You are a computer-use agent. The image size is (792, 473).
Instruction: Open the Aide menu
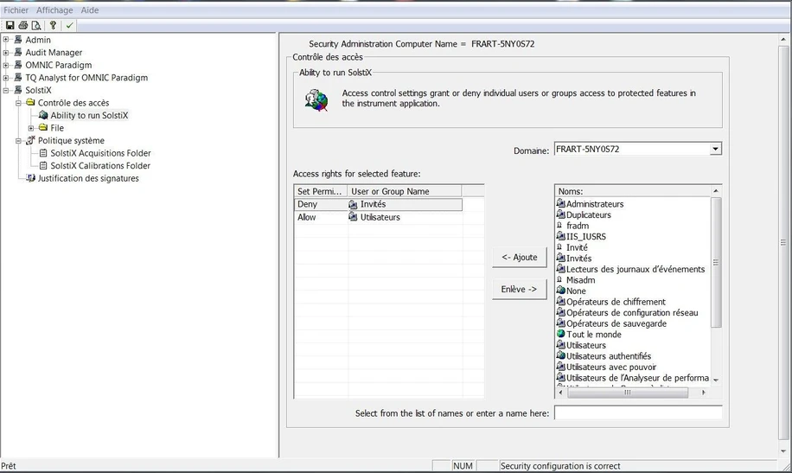pyautogui.click(x=90, y=10)
